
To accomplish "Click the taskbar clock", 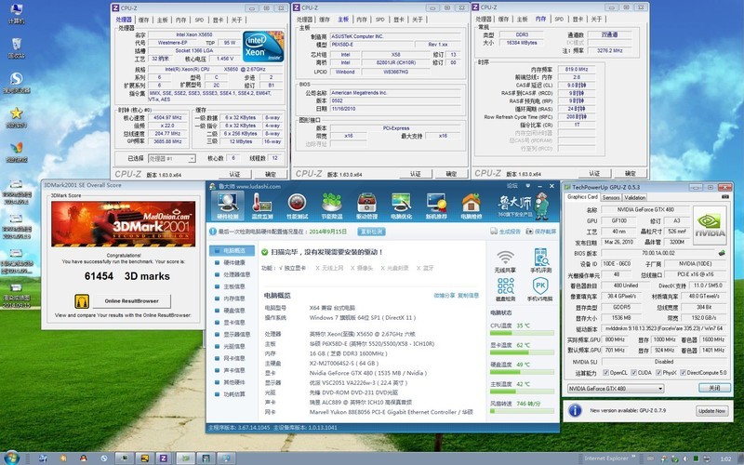I will pyautogui.click(x=725, y=458).
